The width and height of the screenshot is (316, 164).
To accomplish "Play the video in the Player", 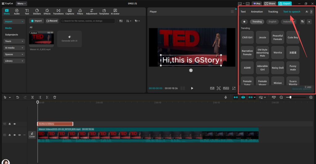I will [x=192, y=88].
